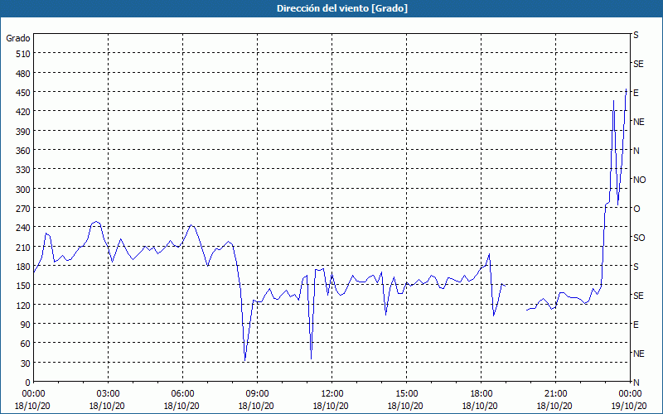Select the 21:00 time label

[555, 394]
